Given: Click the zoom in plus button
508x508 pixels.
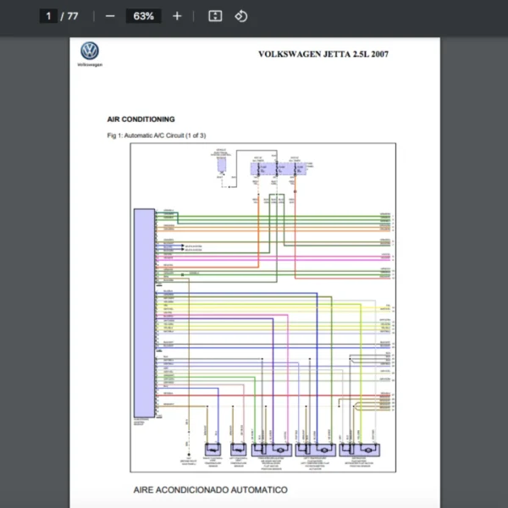Looking at the screenshot, I should (x=177, y=16).
